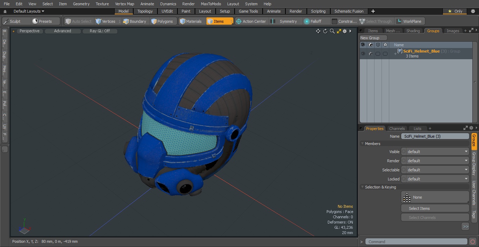Click the double-arrow expand button

point(465,227)
